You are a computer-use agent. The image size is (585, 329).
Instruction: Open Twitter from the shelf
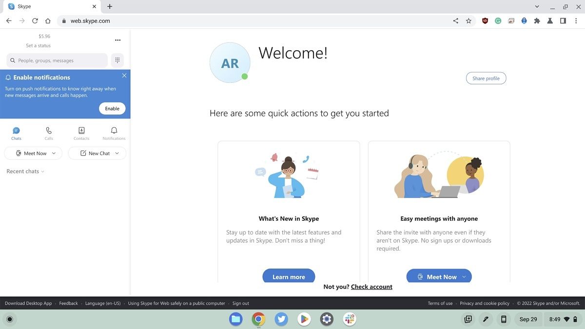[281, 319]
